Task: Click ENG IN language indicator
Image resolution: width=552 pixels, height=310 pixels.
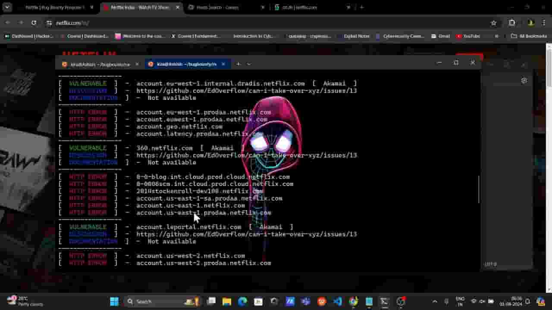Action: (460, 301)
